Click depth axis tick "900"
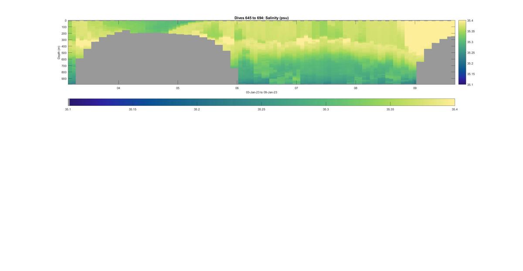This screenshot has height=271, width=523. (64, 79)
